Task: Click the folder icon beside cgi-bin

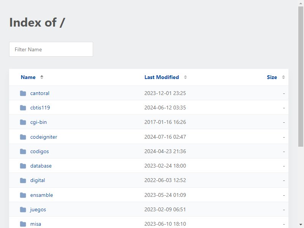Action: [23, 122]
